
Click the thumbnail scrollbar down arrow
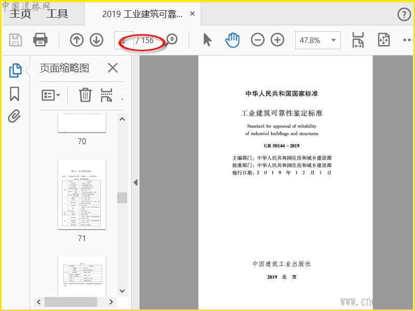122,291
